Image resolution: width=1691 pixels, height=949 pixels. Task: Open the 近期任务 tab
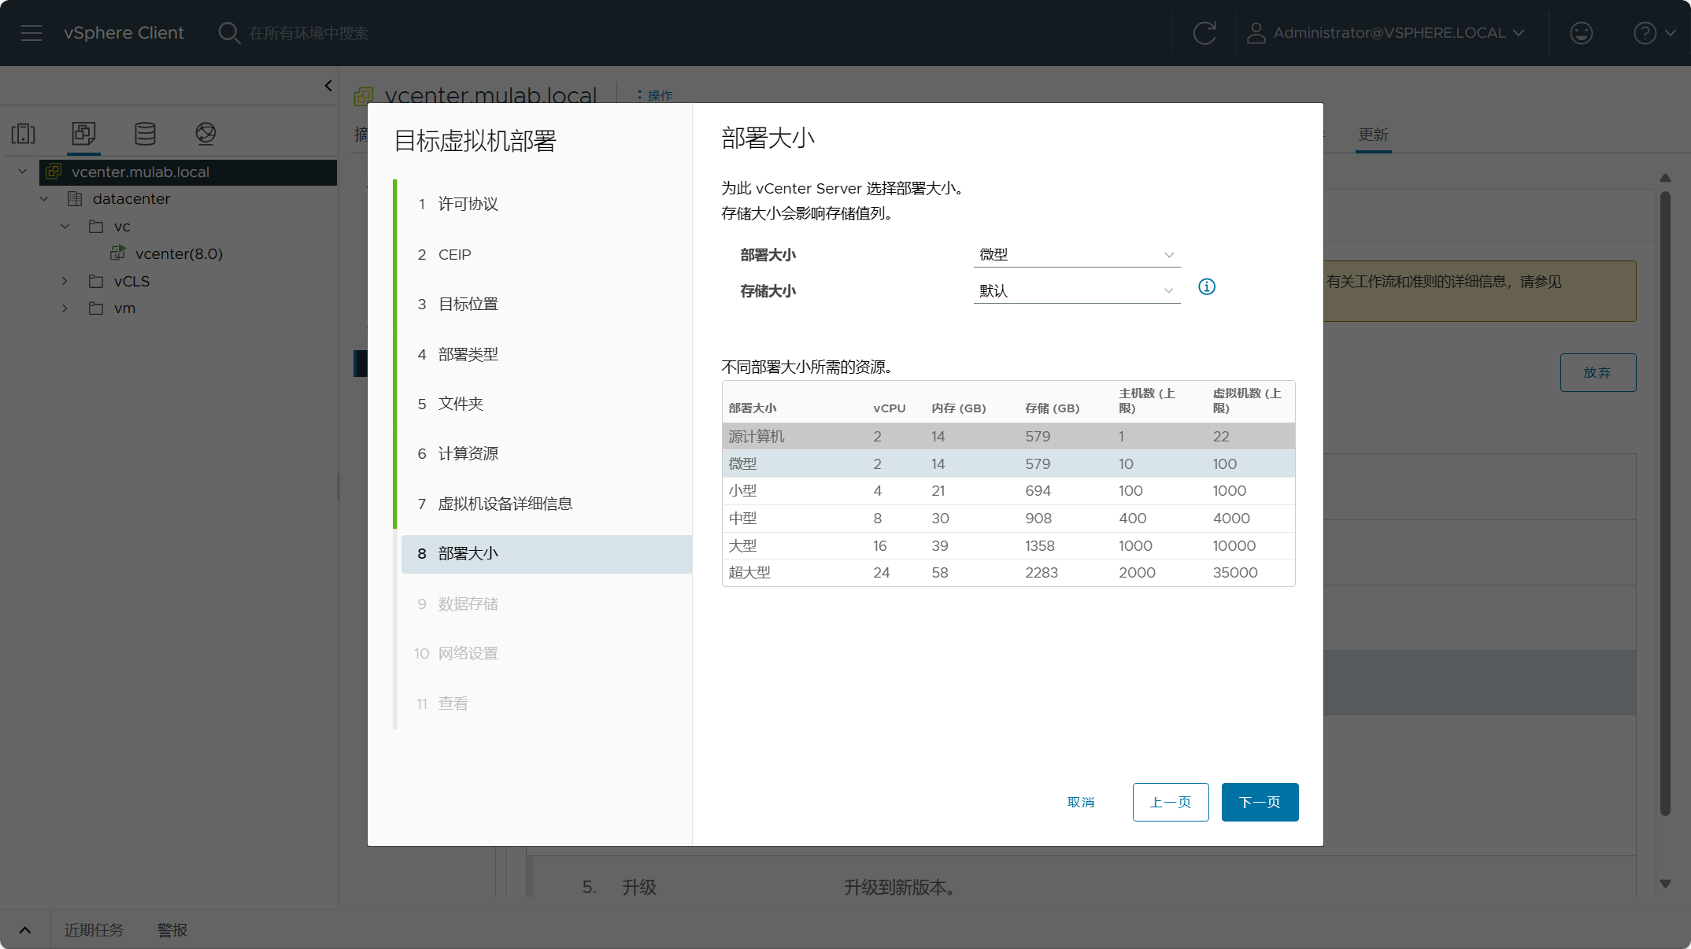tap(94, 930)
